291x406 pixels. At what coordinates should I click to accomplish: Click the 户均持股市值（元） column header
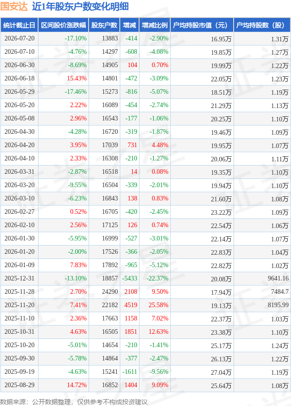(202, 25)
